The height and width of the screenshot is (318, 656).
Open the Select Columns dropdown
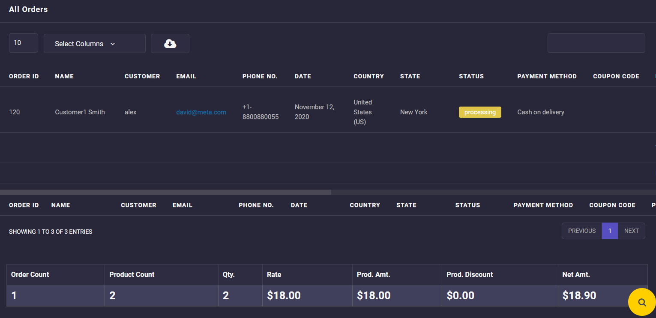pyautogui.click(x=94, y=44)
